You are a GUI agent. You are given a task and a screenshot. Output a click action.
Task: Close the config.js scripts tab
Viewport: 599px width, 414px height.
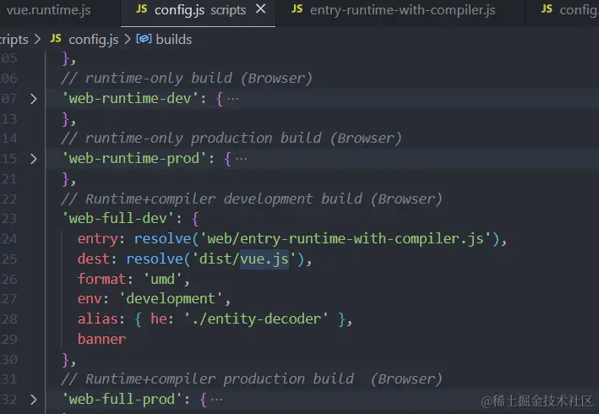point(260,8)
